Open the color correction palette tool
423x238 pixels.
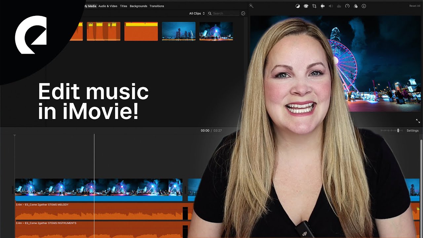click(306, 6)
